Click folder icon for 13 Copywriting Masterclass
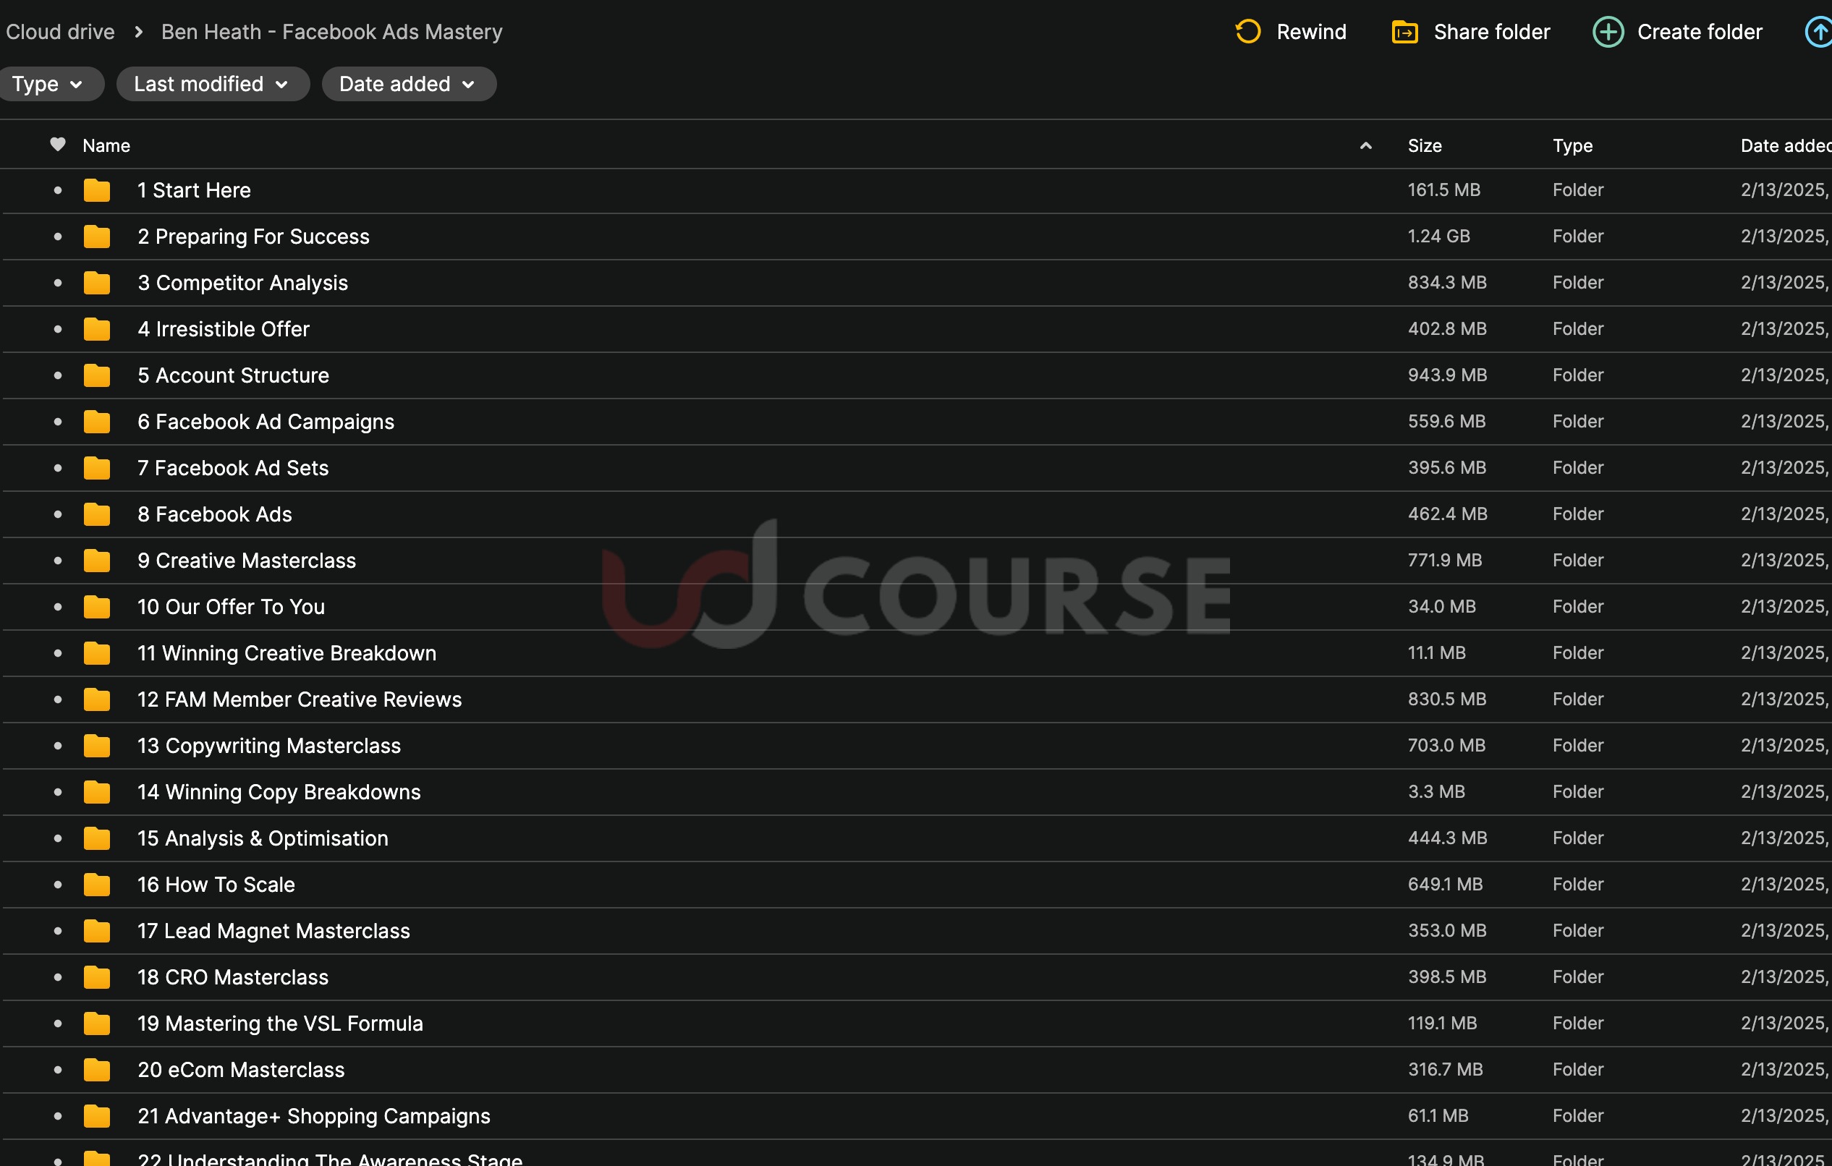The width and height of the screenshot is (1832, 1166). coord(97,746)
